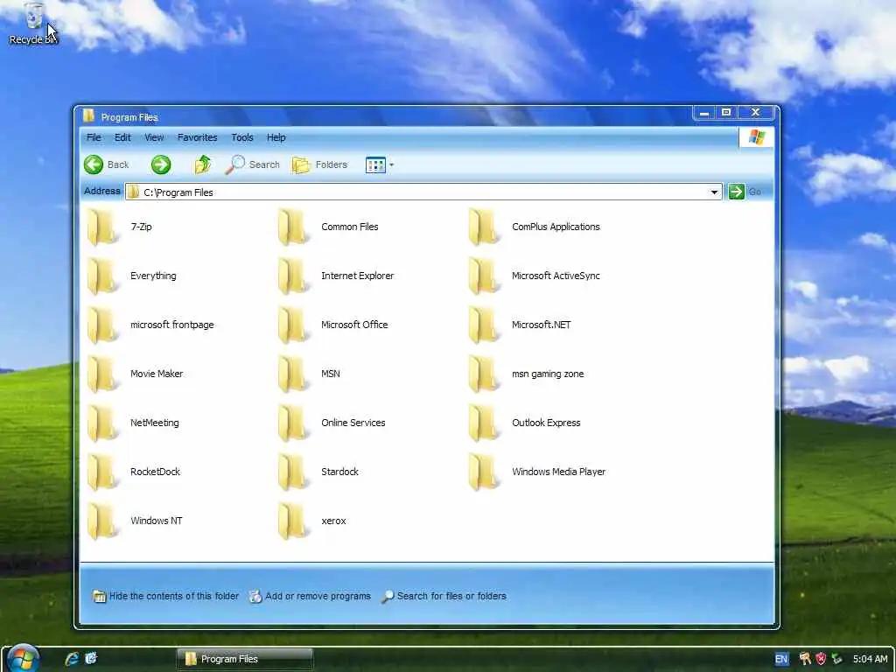Open the View menu
The image size is (896, 672).
pos(154,137)
